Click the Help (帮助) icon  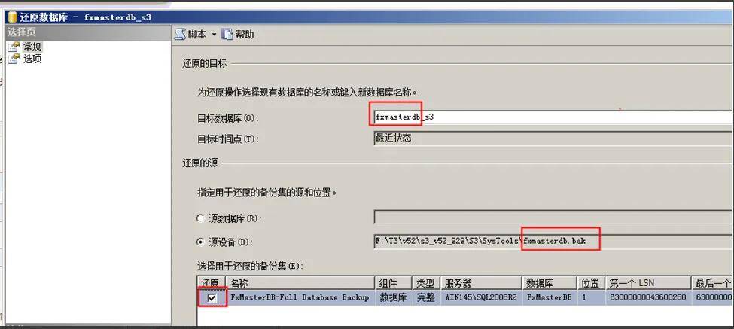[227, 35]
